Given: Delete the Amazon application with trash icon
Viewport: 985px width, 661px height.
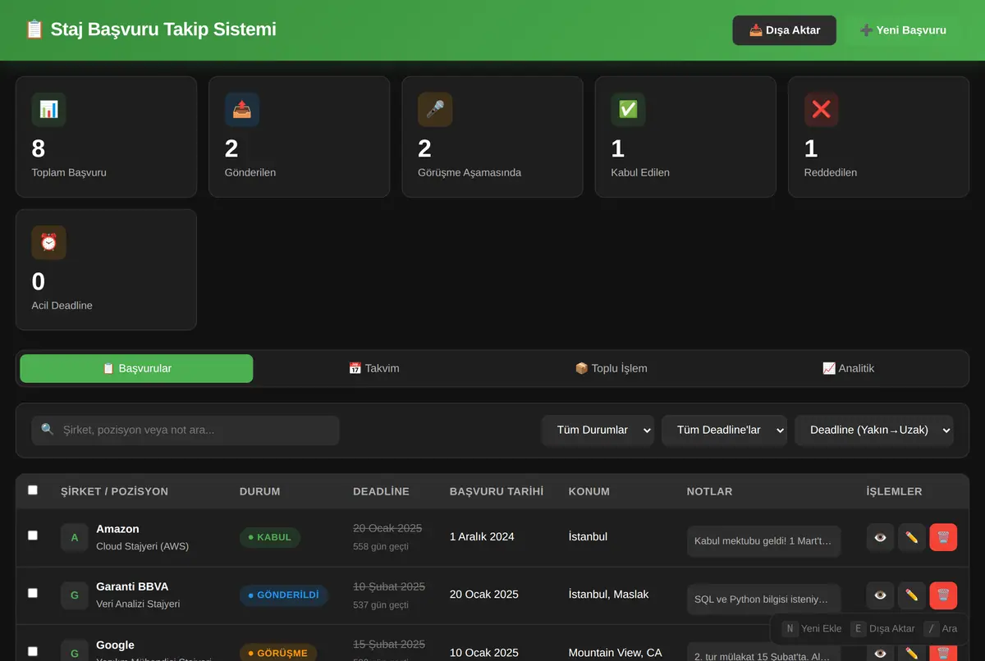Looking at the screenshot, I should [943, 537].
